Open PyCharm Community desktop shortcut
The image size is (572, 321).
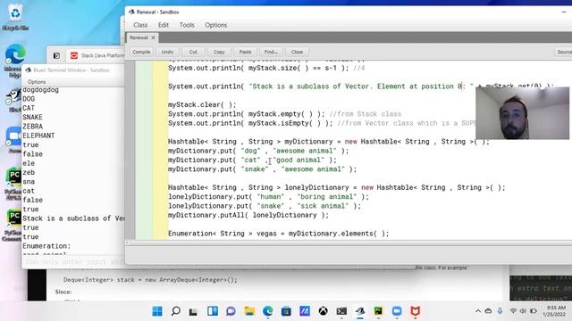13,225
